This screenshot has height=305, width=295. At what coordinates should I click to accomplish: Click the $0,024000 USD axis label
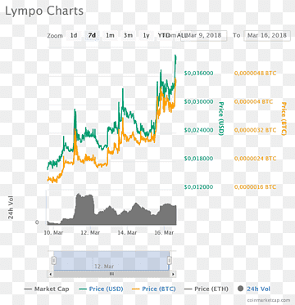[198, 130]
